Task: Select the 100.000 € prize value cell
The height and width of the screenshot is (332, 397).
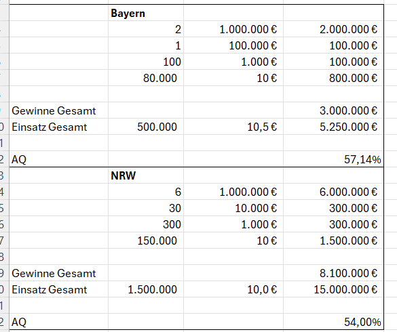Action: click(233, 45)
